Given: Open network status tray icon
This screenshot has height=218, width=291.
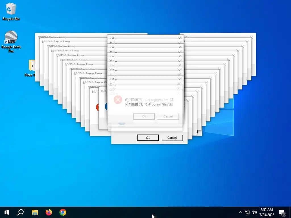Looking at the screenshot, I should pyautogui.click(x=248, y=212).
